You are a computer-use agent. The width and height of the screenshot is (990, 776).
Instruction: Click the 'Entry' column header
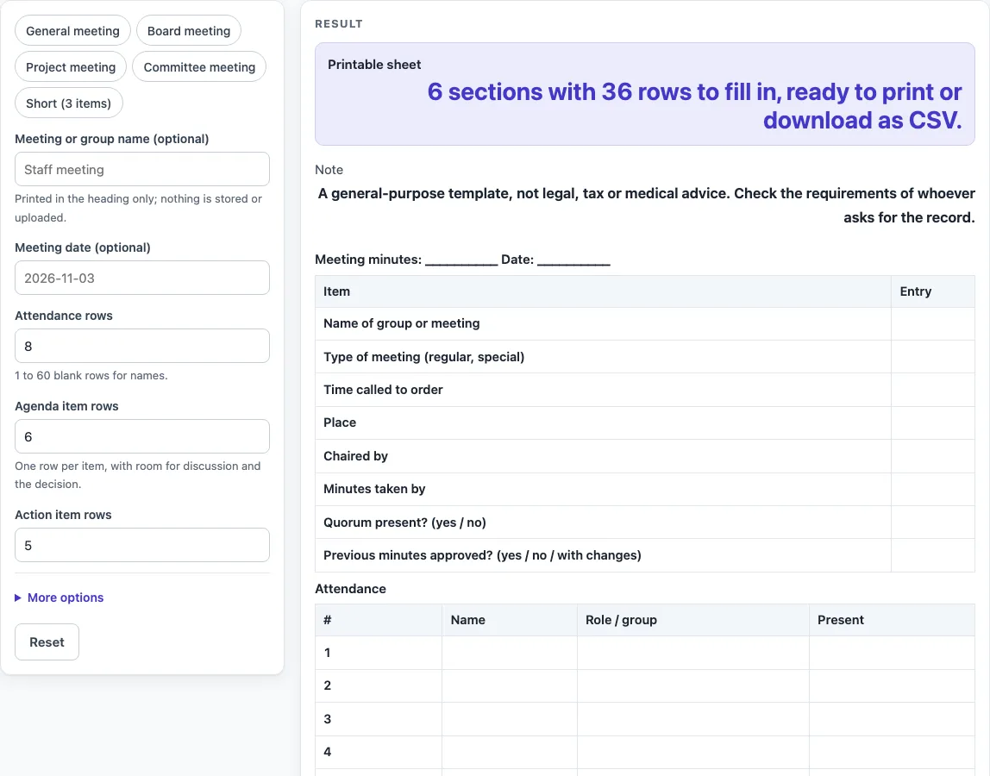point(932,291)
